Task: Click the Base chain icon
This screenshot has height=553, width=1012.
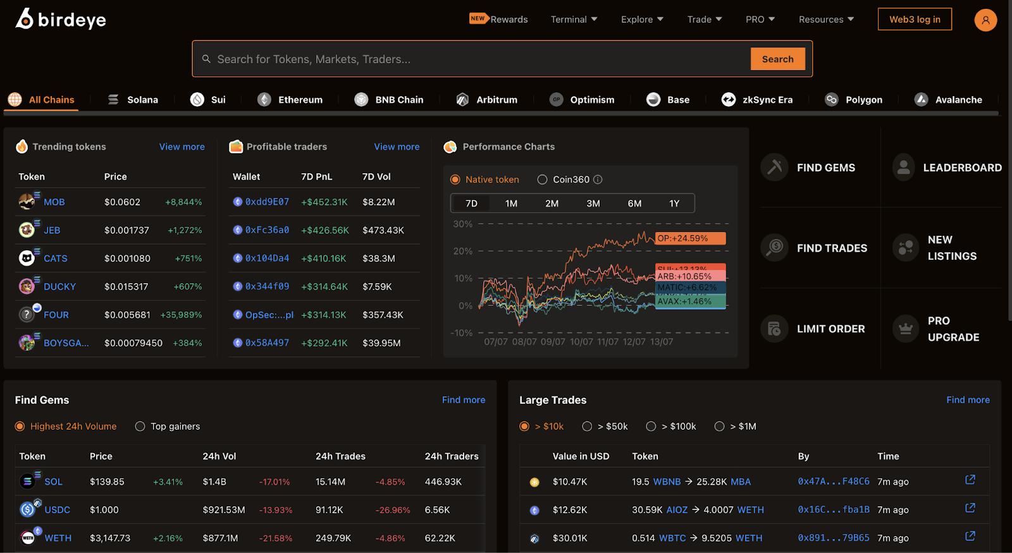Action: (653, 99)
